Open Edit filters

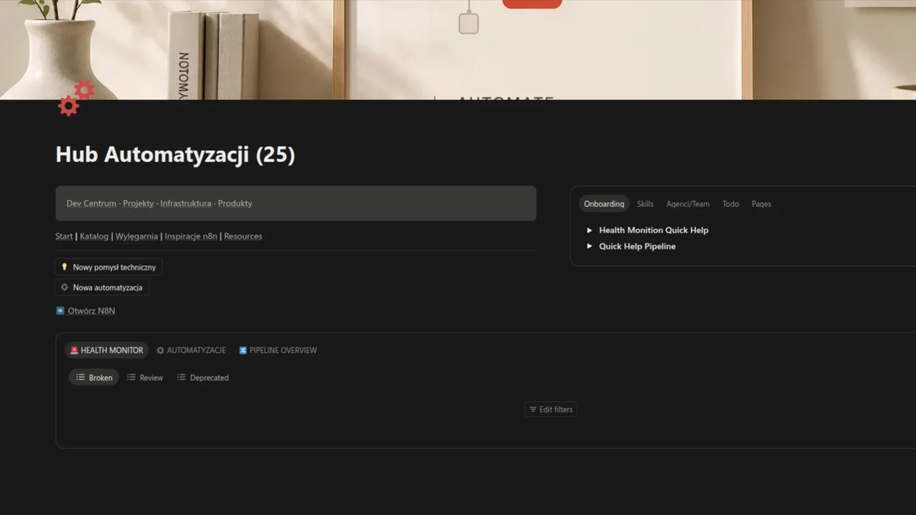(551, 409)
